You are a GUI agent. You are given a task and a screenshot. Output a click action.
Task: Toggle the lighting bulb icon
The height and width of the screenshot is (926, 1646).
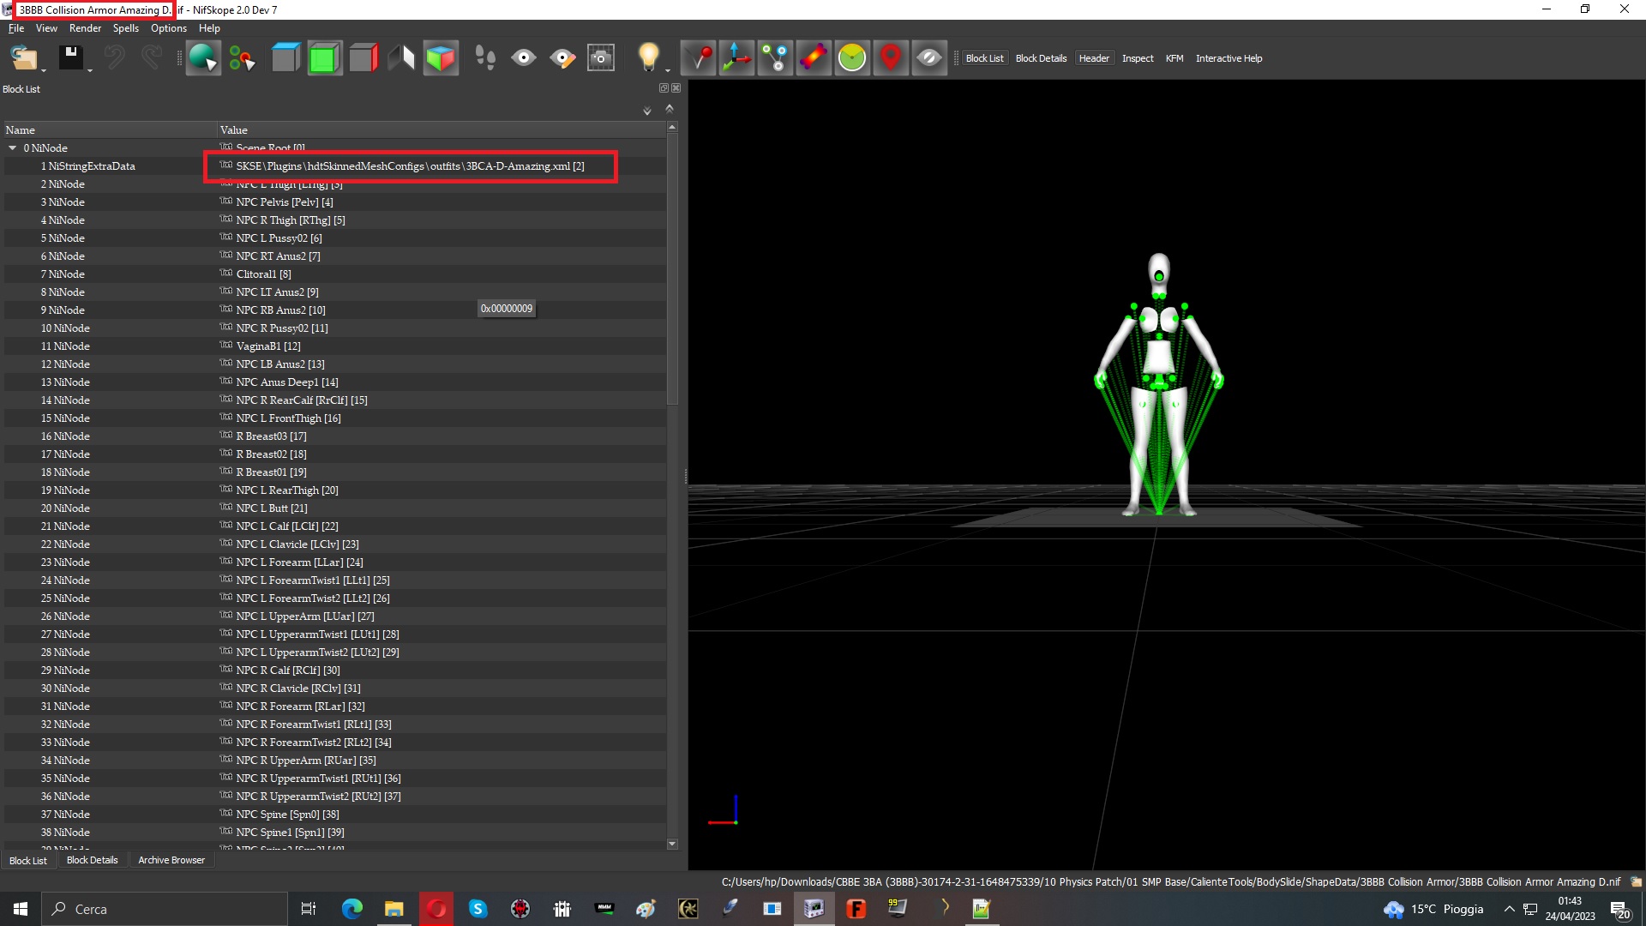pos(648,58)
